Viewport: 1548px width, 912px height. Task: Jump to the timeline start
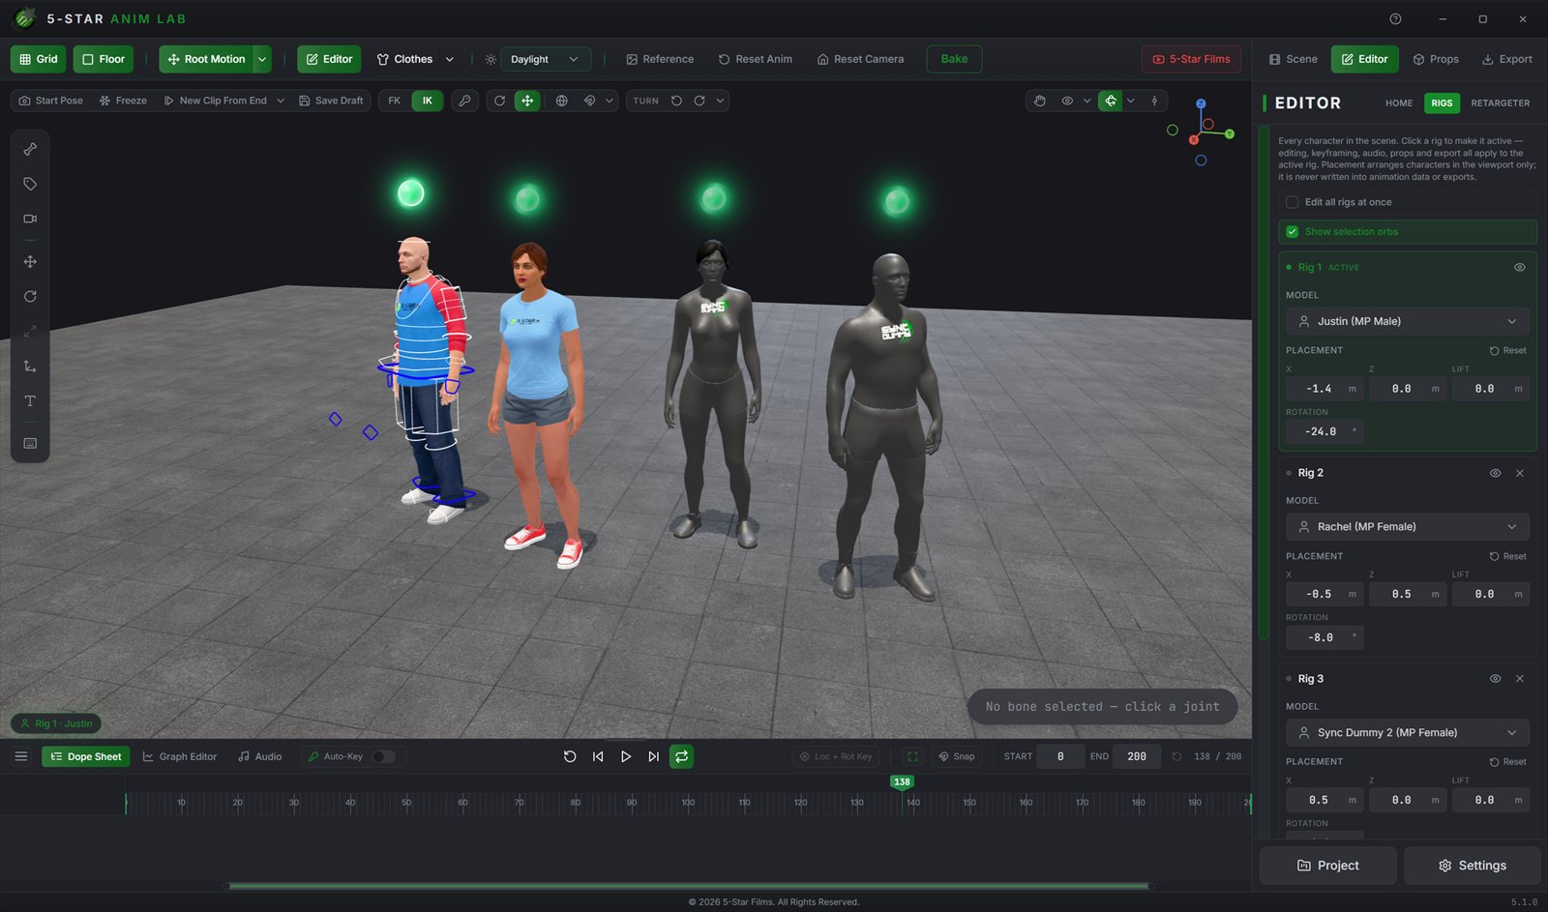click(x=598, y=756)
